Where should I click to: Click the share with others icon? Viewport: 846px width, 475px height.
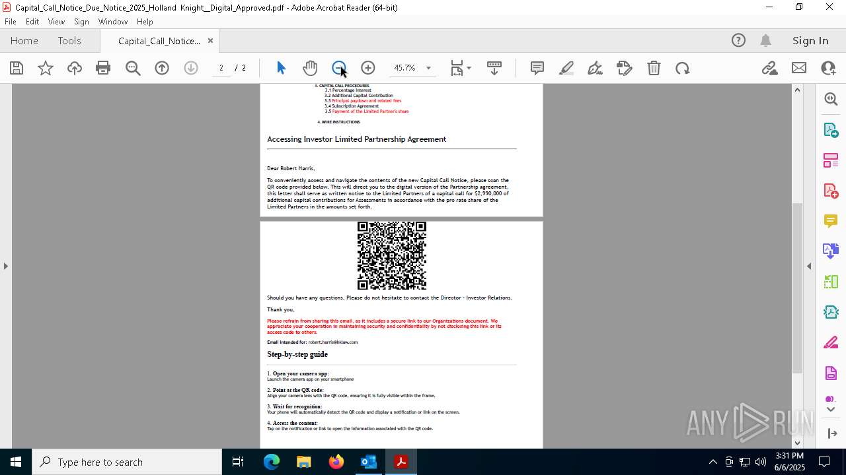click(x=828, y=68)
